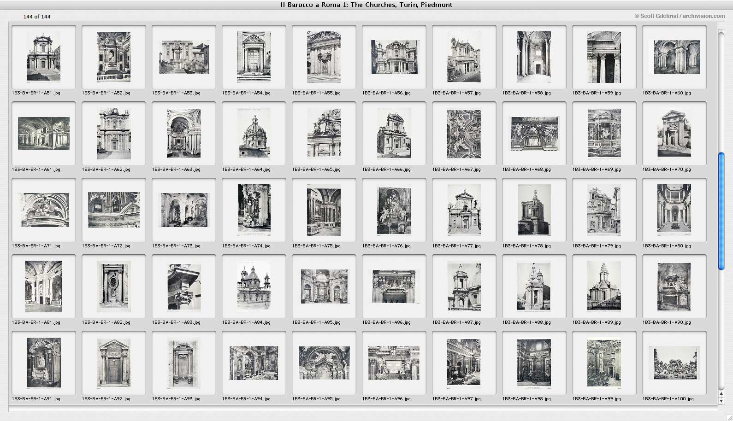733x421 pixels.
Task: Click the filename "1B3-BA-BR-1-A72.jpg"
Action: (x=106, y=246)
